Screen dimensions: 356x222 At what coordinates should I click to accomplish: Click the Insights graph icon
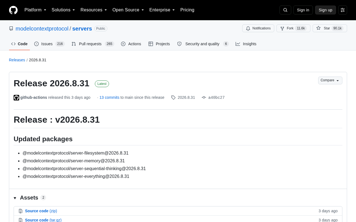[x=238, y=44]
